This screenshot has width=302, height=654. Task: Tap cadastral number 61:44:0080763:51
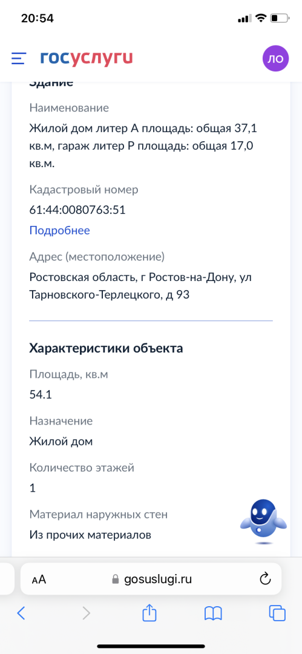[x=77, y=210]
